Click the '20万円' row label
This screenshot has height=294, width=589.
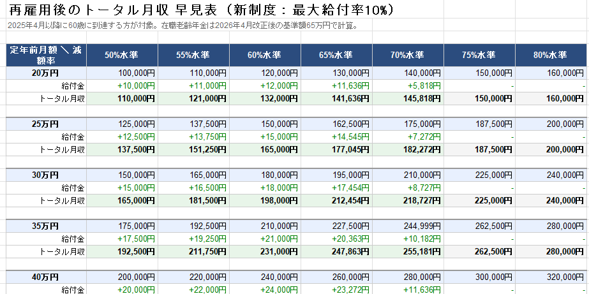[46, 73]
